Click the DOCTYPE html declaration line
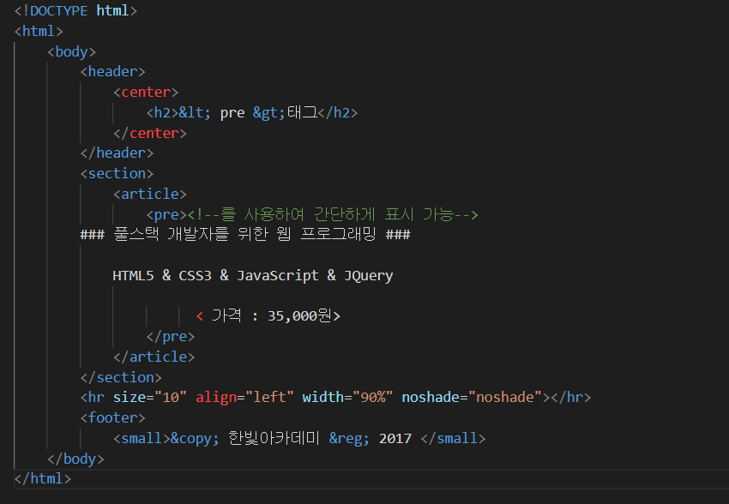 (x=75, y=10)
